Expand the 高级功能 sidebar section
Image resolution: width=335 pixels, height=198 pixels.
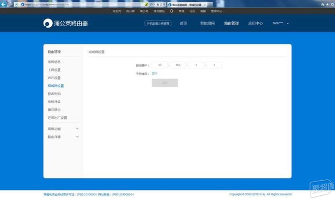tap(77, 129)
